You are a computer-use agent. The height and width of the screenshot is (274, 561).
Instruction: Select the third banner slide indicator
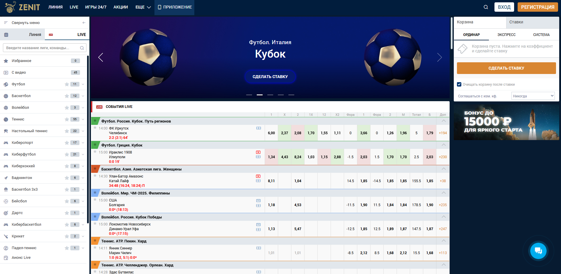(x=270, y=95)
